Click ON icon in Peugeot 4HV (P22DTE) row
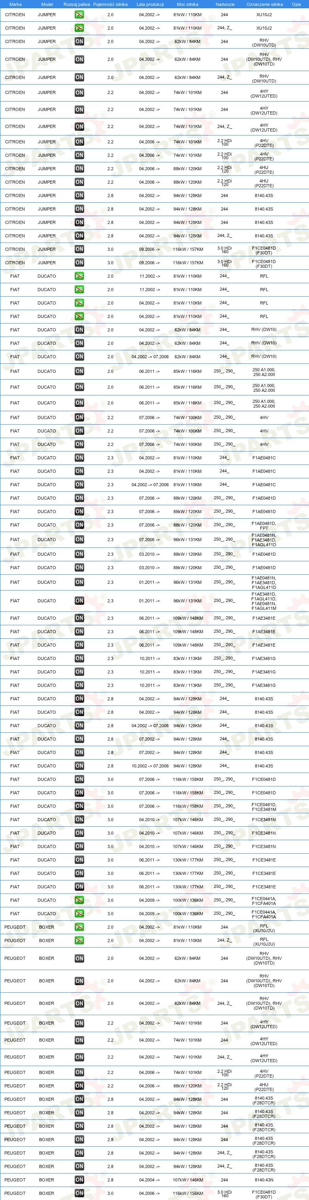 [x=79, y=1072]
